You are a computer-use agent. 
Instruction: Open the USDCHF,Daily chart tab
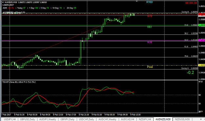click(x=86, y=119)
